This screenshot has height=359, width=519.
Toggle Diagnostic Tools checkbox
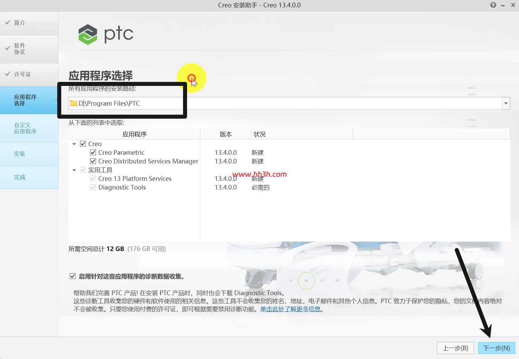93,187
